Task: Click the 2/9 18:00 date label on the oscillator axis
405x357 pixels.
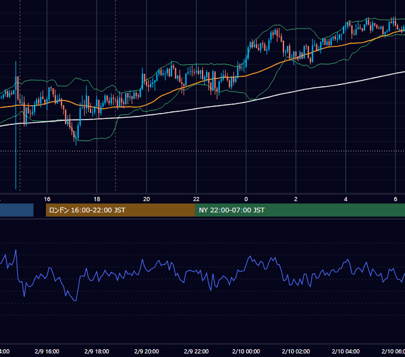Action: click(97, 351)
